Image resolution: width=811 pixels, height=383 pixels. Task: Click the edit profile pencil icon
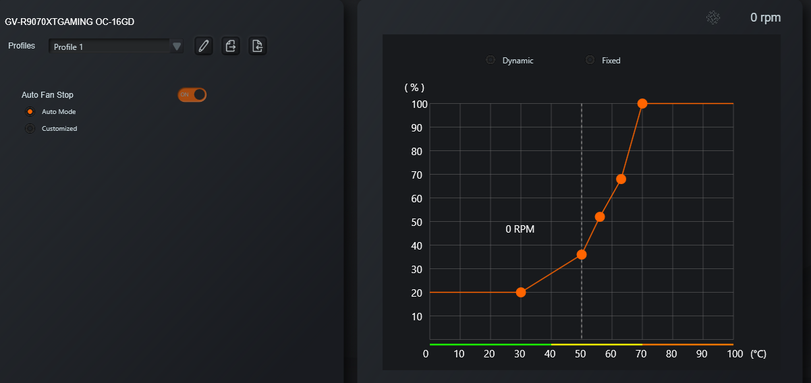[x=203, y=46]
